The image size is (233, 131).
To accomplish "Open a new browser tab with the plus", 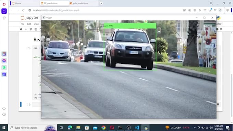I will tap(101, 3).
